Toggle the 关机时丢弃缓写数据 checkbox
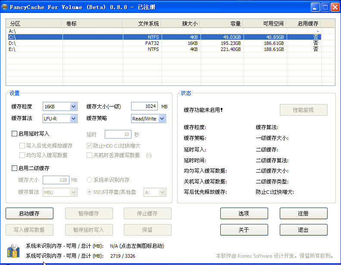The image size is (341, 265). point(89,155)
